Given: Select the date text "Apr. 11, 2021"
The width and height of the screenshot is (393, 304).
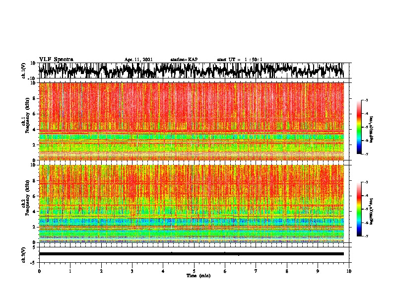Looking at the screenshot, I should pos(138,60).
